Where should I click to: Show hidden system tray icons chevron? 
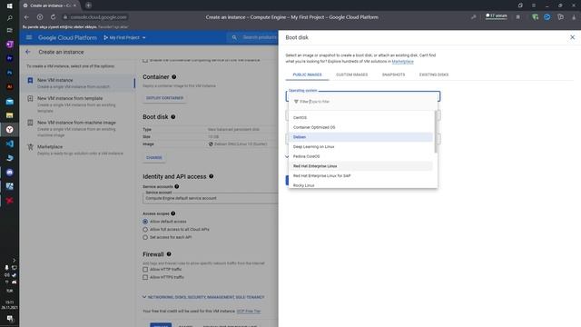pos(15,261)
